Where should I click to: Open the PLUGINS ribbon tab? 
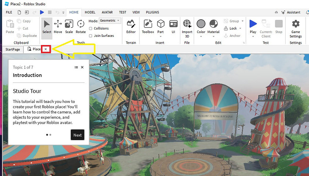tap(152, 12)
